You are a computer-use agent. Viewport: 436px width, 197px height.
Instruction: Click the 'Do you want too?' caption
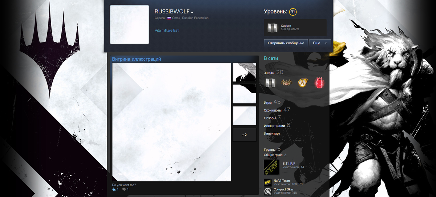click(x=124, y=185)
